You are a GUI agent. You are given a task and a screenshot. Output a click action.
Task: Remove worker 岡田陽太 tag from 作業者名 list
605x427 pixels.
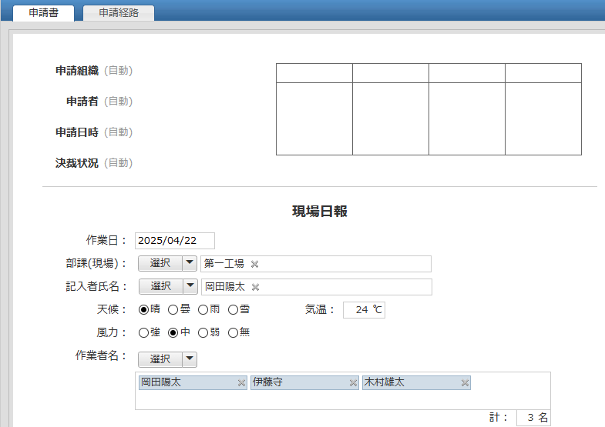pyautogui.click(x=241, y=382)
